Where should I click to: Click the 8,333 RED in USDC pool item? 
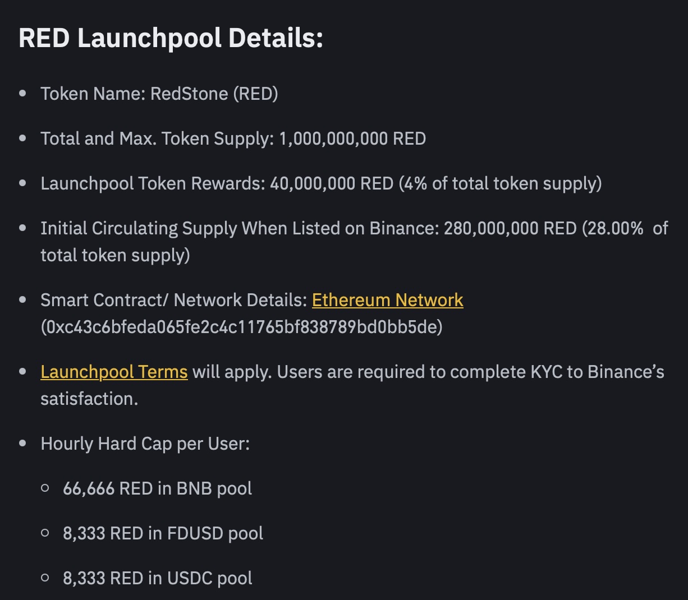(158, 578)
